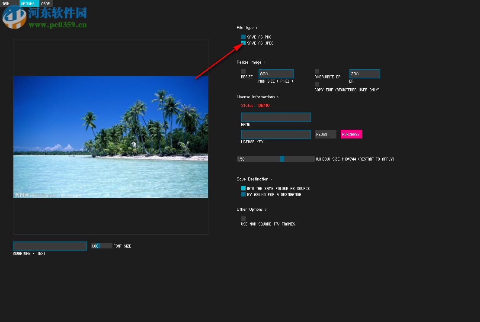
Task: Check COPY EXIF (registered user only) box
Action: pyautogui.click(x=317, y=84)
